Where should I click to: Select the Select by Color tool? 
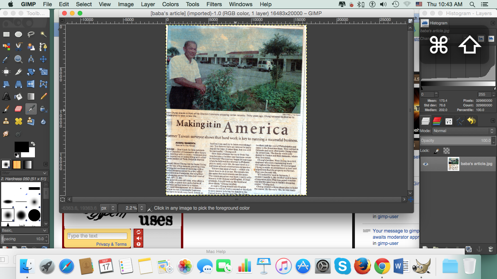(6, 47)
